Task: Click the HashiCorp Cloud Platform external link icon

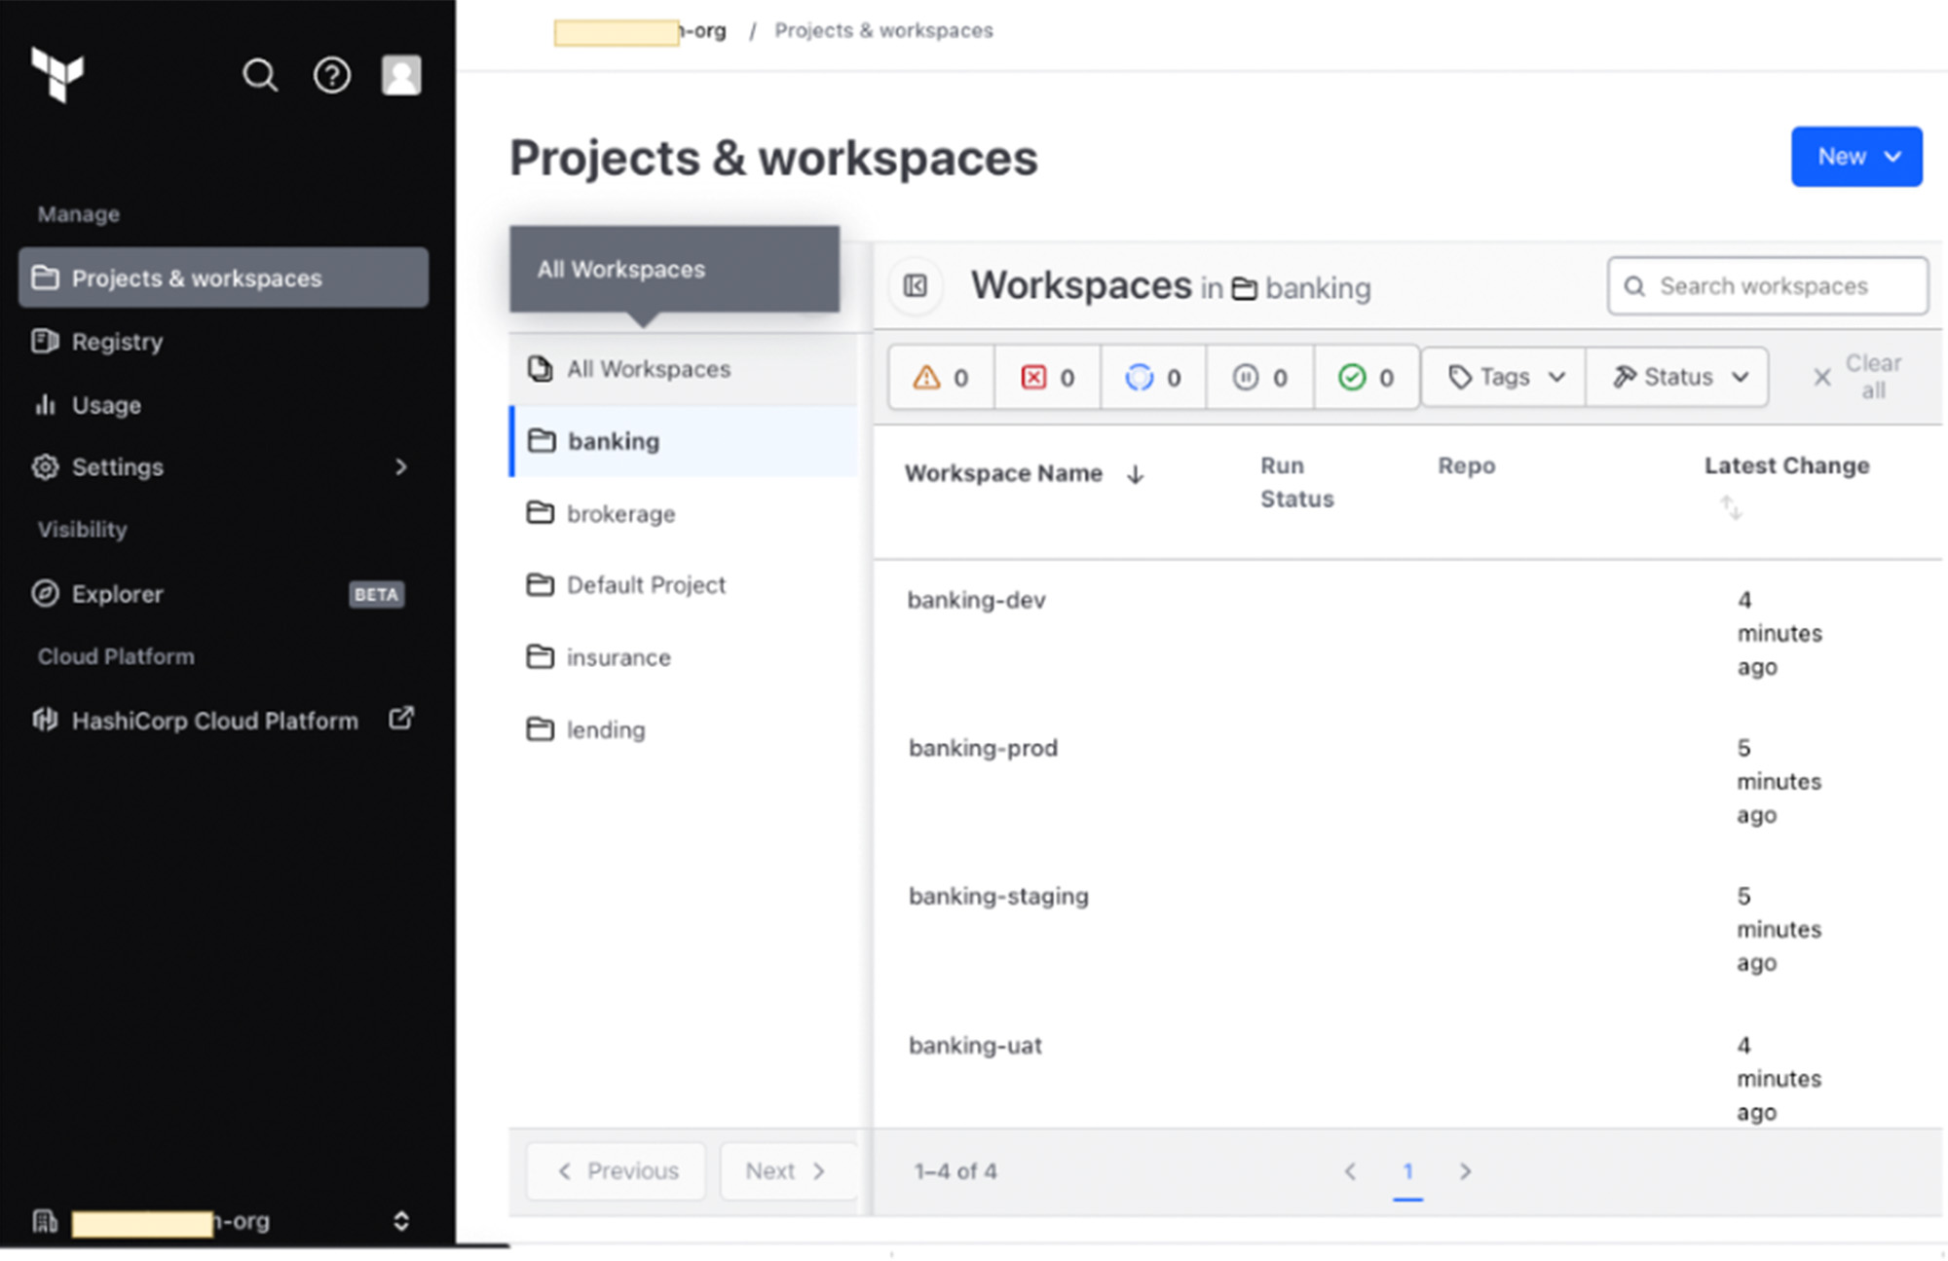Action: tap(402, 722)
